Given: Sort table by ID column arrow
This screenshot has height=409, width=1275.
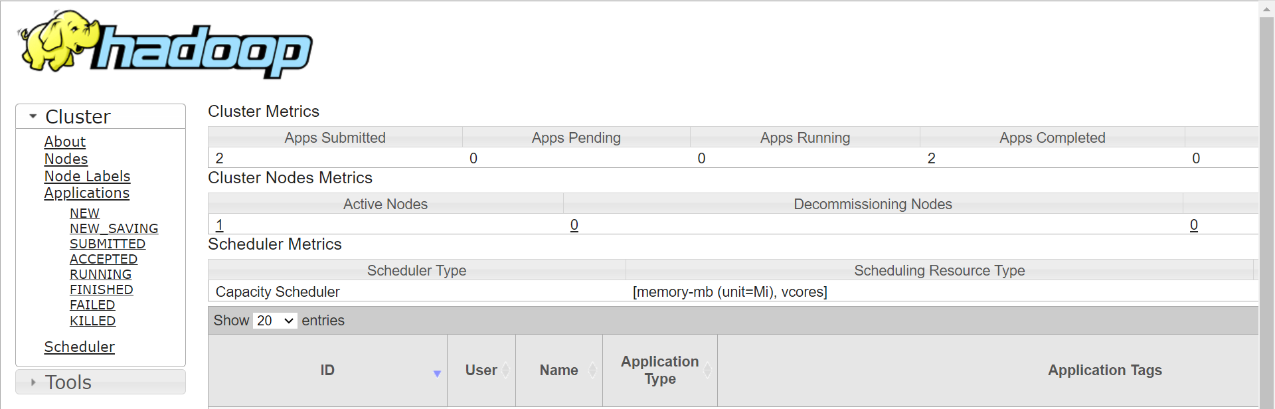Looking at the screenshot, I should coord(437,373).
